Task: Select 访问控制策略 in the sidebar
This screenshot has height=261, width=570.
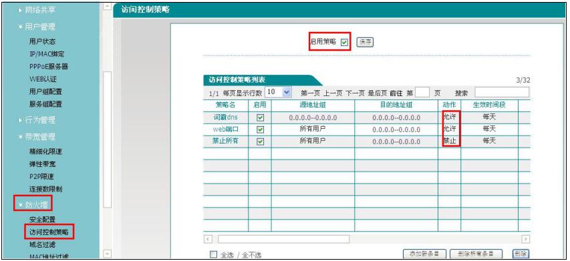Action: pyautogui.click(x=49, y=232)
